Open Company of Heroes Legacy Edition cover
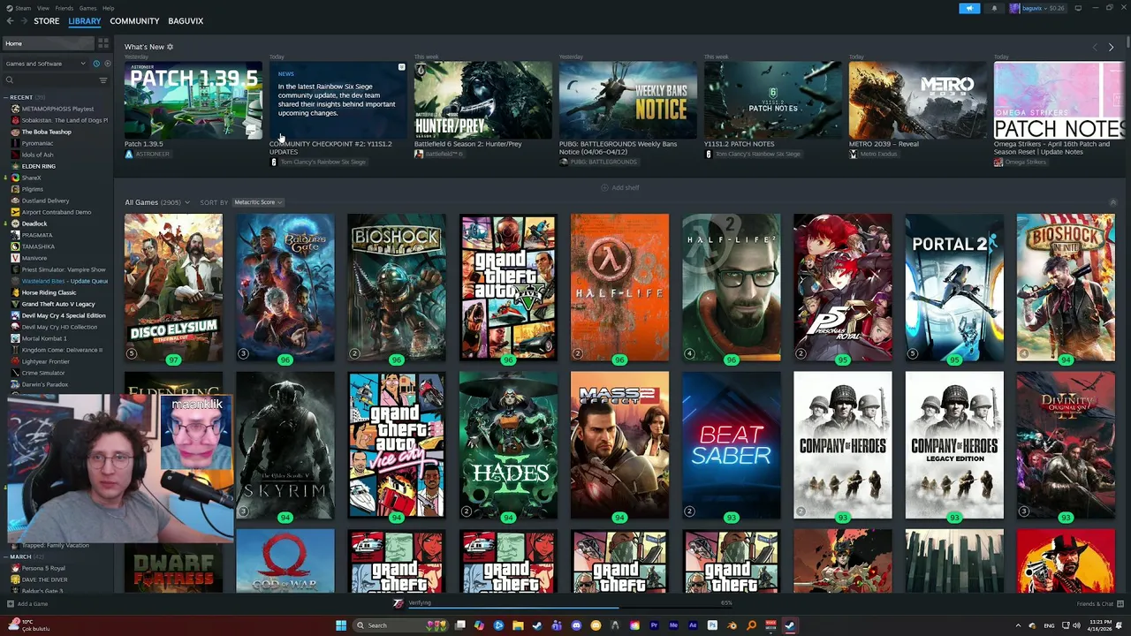The width and height of the screenshot is (1131, 636). [x=954, y=445]
